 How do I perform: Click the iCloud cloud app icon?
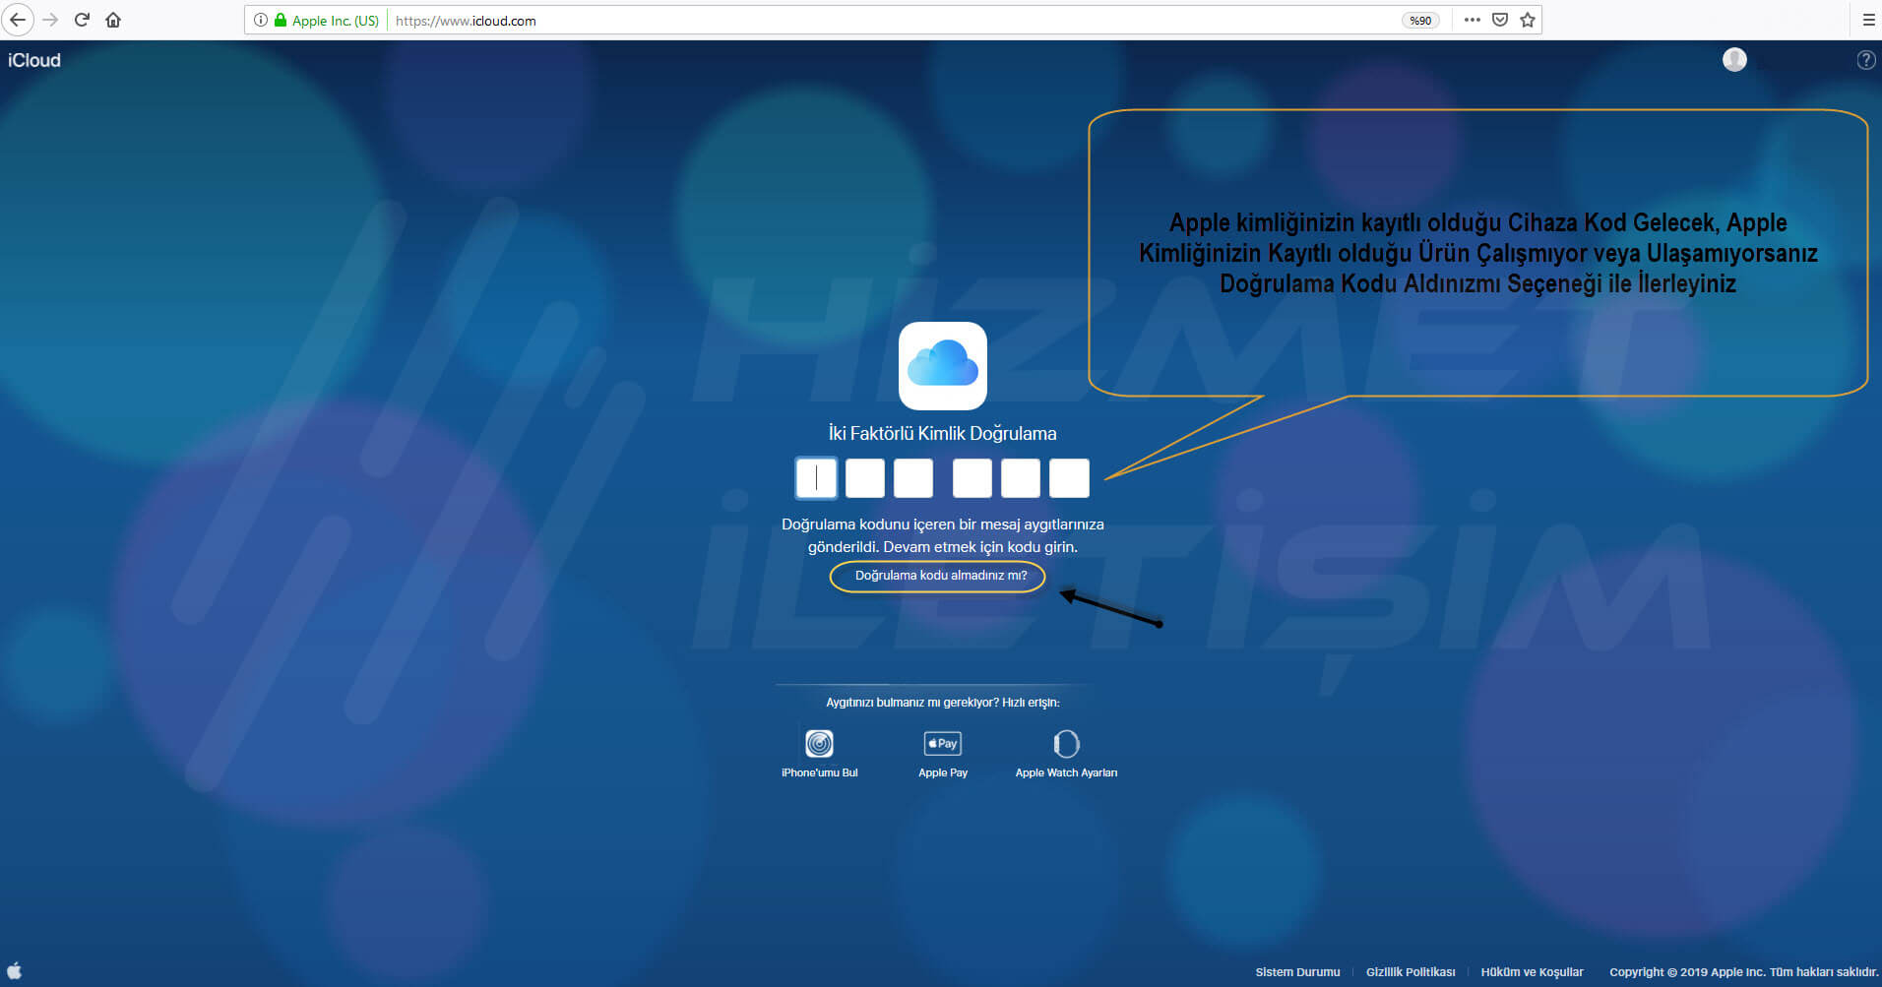[942, 366]
